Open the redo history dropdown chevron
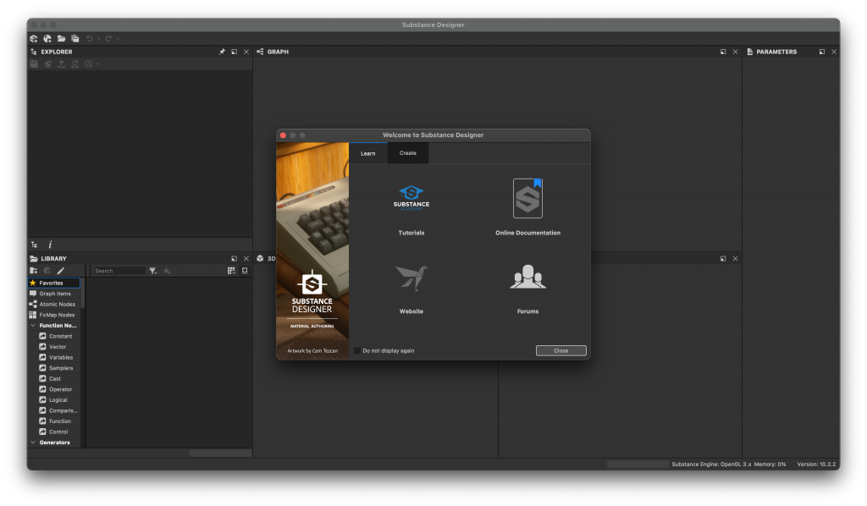867x506 pixels. tap(118, 39)
